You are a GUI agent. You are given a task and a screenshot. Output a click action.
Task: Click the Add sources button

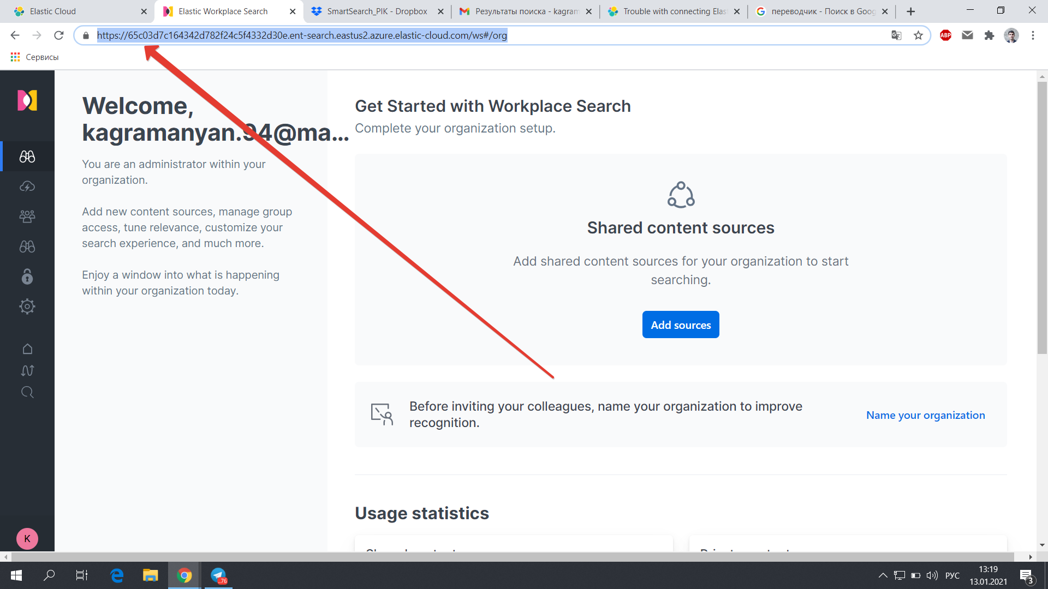click(x=681, y=325)
